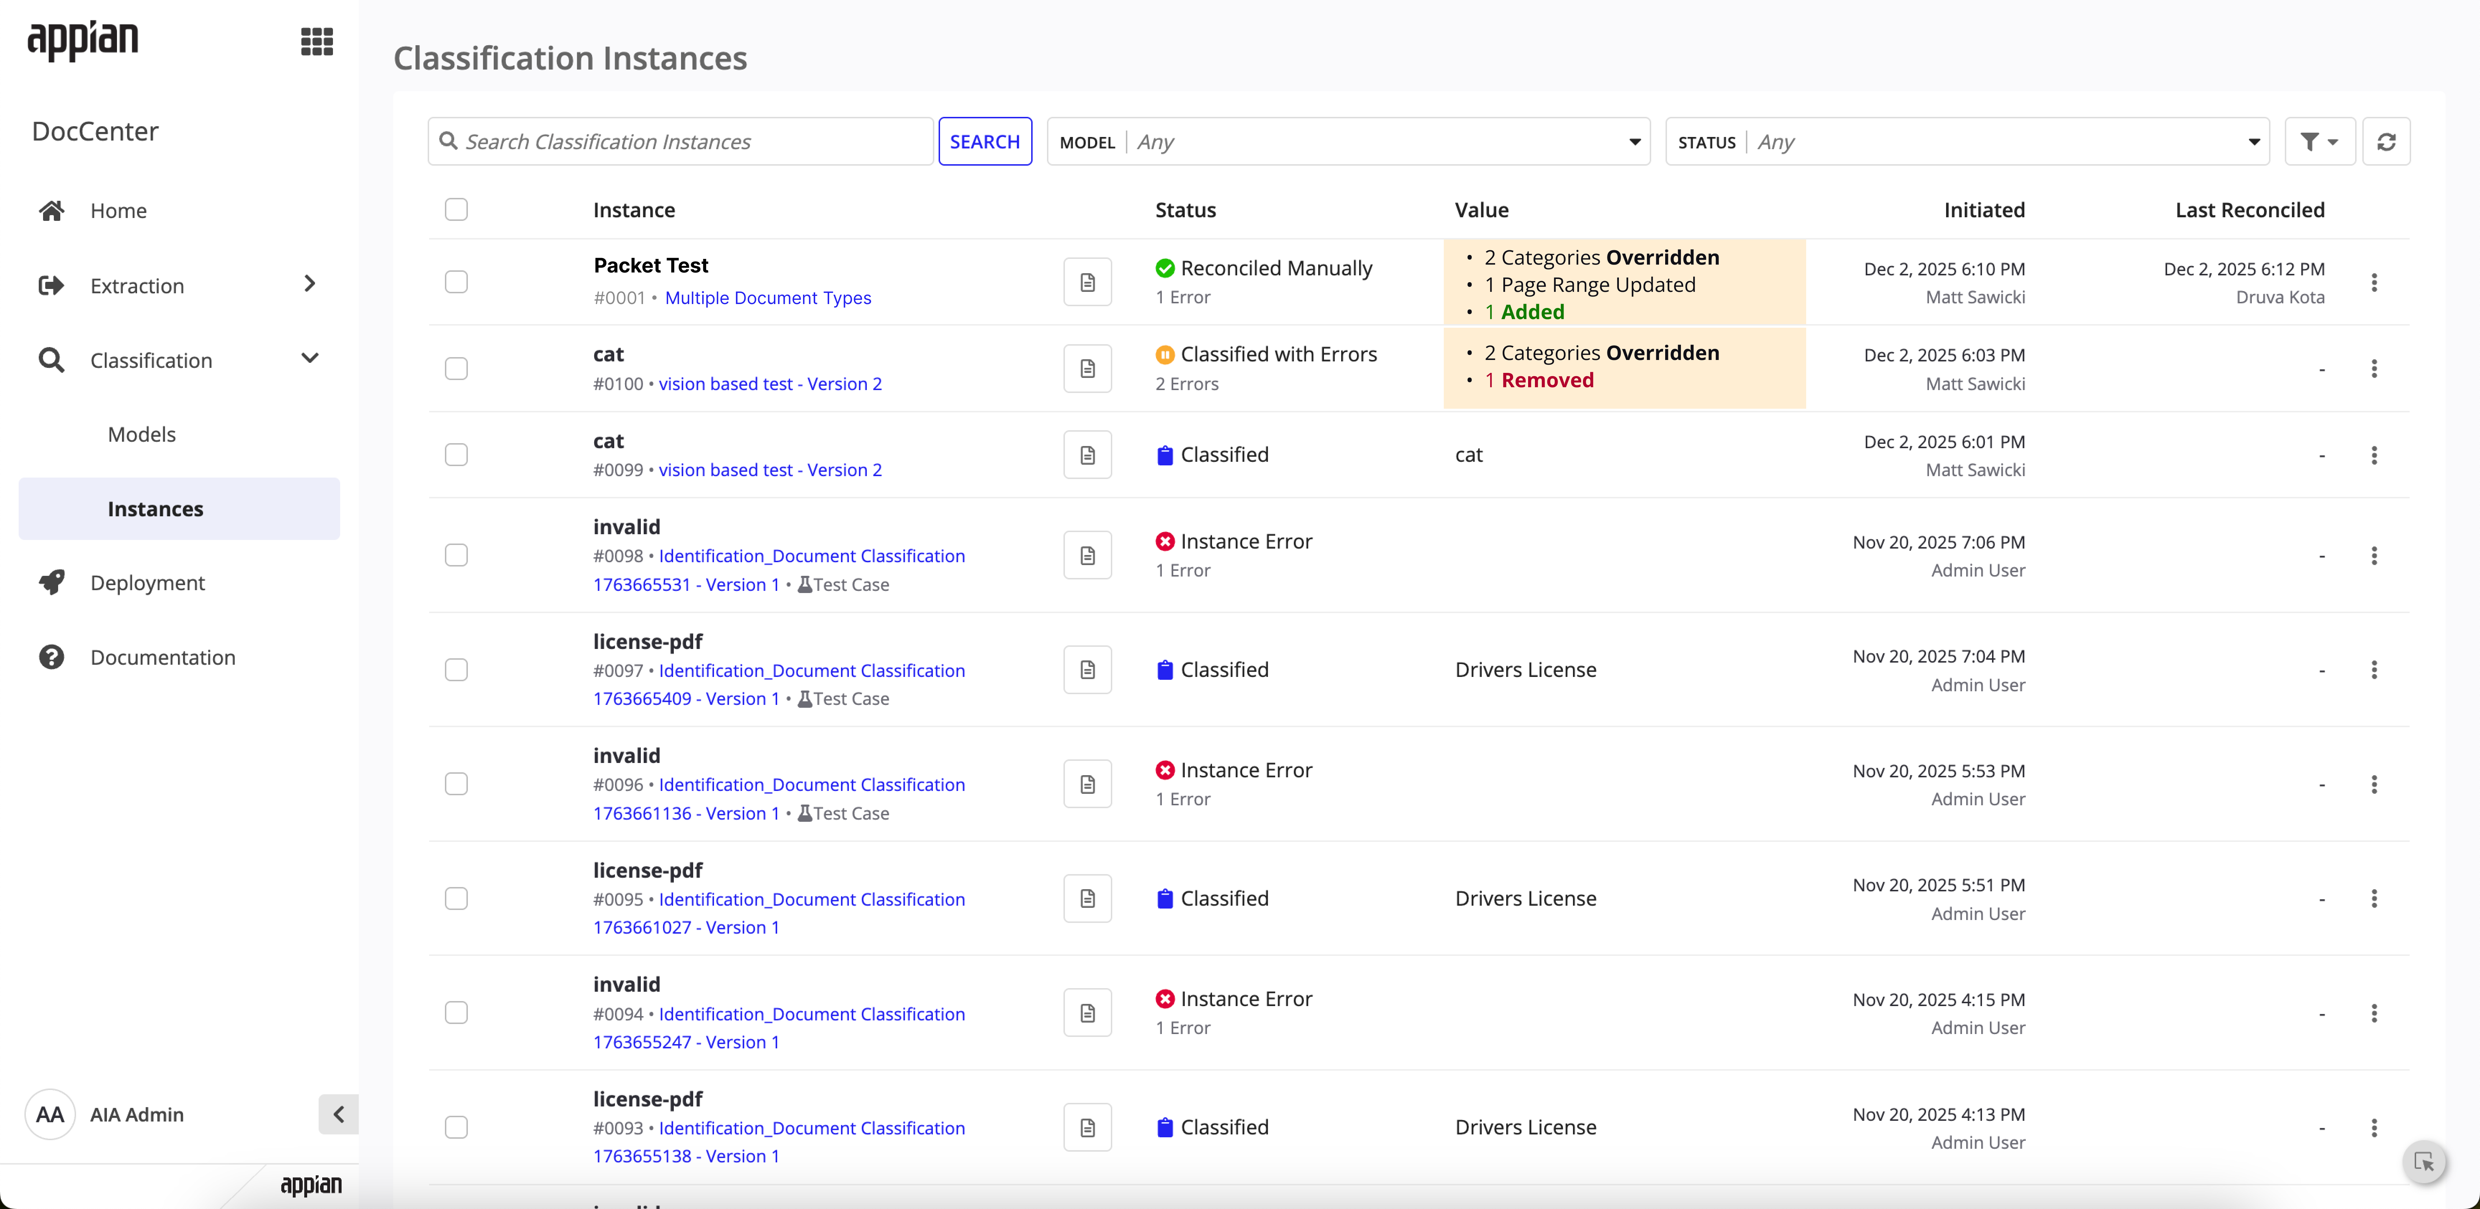The image size is (2480, 1209).
Task: Open Documentation via the help icon
Action: point(51,657)
